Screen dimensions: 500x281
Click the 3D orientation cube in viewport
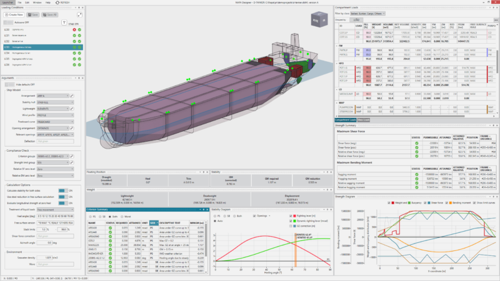[319, 20]
